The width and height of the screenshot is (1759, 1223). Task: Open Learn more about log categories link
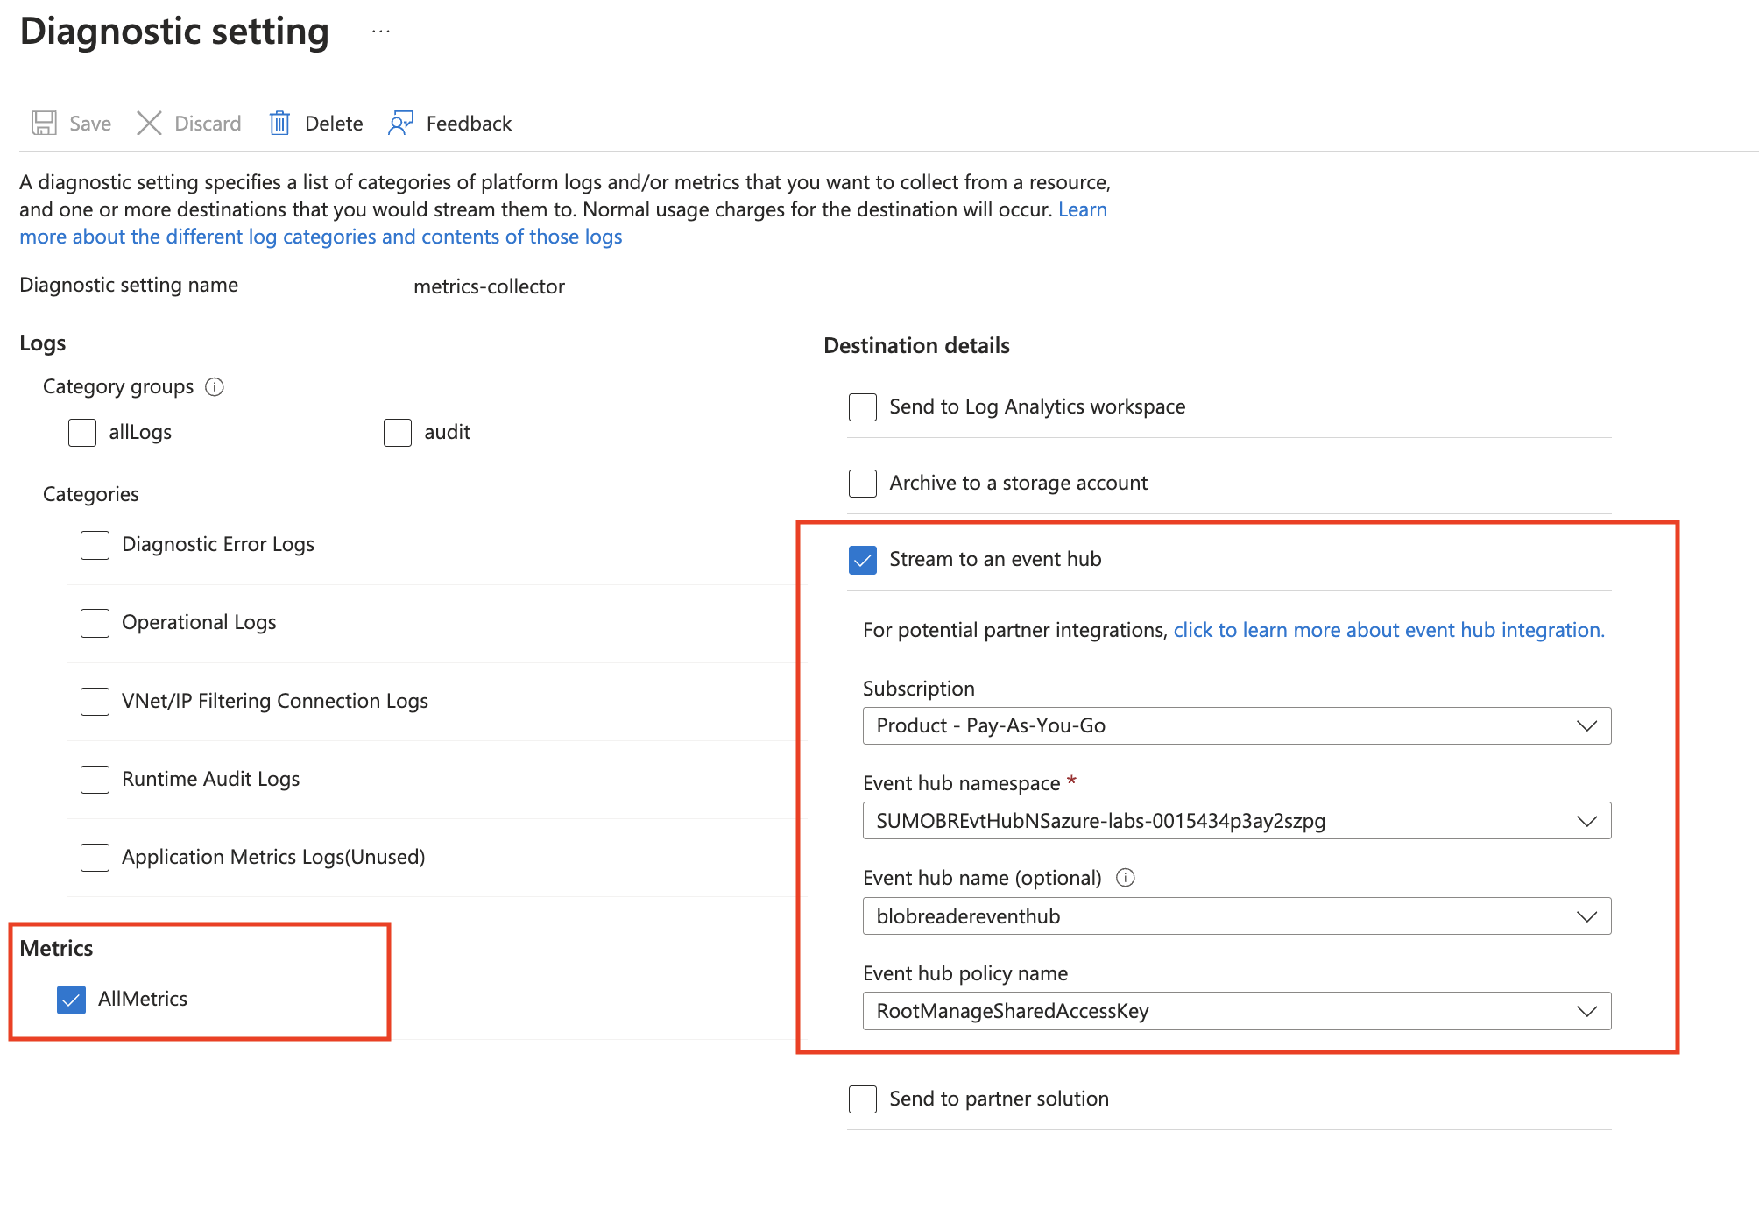click(x=321, y=237)
